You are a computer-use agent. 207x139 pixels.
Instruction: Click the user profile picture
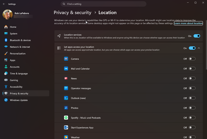pyautogui.click(x=8, y=14)
